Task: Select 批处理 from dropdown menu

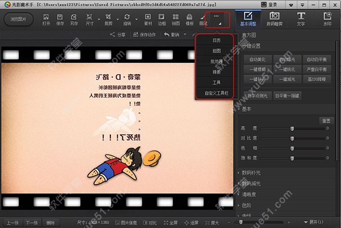Action: [x=216, y=62]
